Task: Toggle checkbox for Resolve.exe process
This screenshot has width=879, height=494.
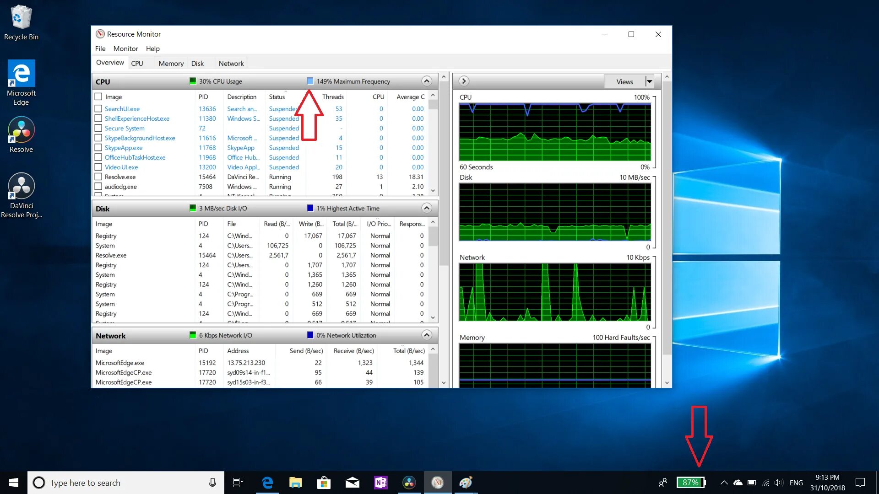Action: (98, 177)
